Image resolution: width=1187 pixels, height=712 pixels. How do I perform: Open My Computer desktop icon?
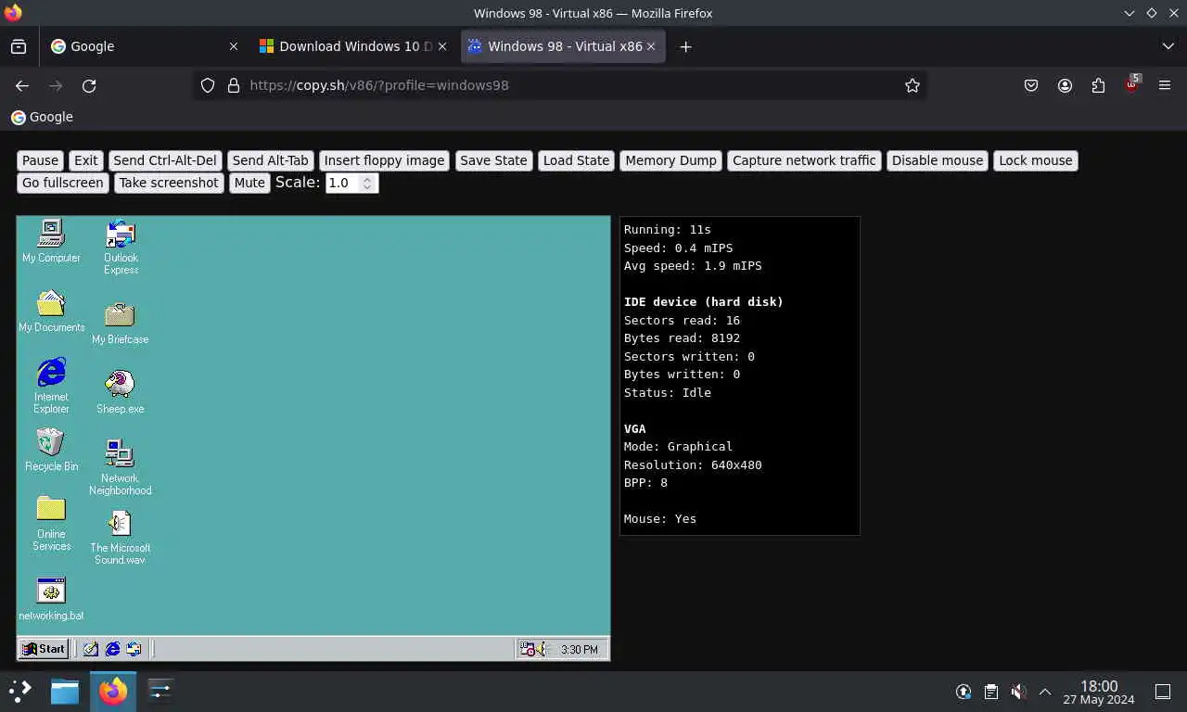51,241
